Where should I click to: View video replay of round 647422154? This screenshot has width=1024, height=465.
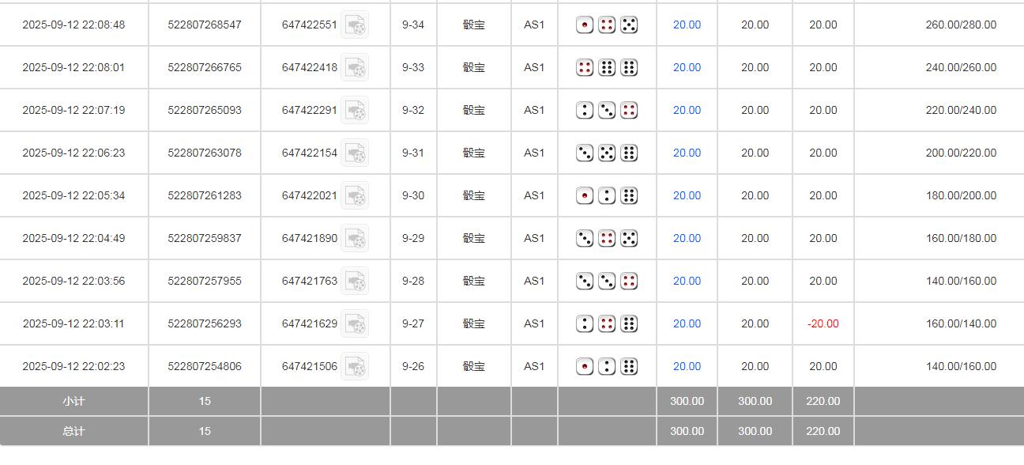coord(355,153)
